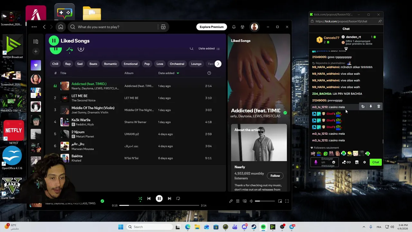Select the Romantic filter chip
Viewport: 412px width, 232px height.
(x=110, y=64)
